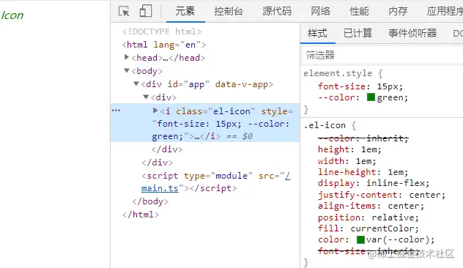Switch to the 控制台 tab
This screenshot has height=268, width=463.
coord(229,11)
